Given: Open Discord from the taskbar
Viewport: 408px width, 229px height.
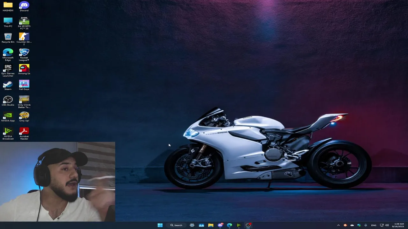Looking at the screenshot, I should [220, 225].
